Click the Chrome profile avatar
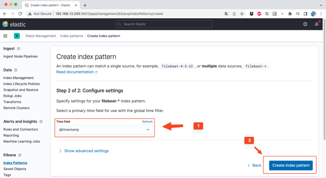The image size is (326, 178). (x=313, y=14)
